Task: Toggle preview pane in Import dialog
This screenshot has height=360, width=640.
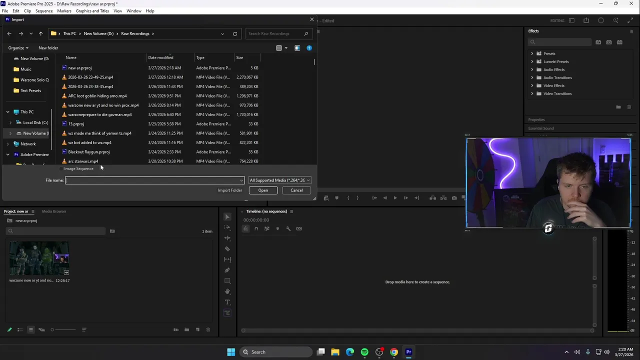Action: point(297,48)
